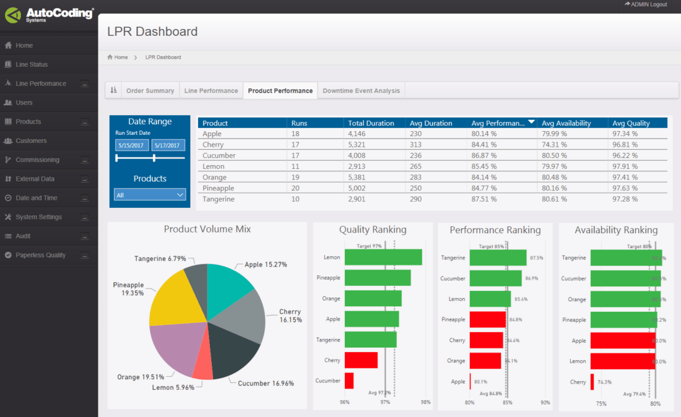The width and height of the screenshot is (681, 417).
Task: Click the end date field 5/17/2017
Action: 168,145
